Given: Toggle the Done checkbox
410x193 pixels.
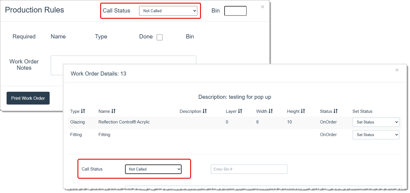Looking at the screenshot, I should tap(159, 37).
